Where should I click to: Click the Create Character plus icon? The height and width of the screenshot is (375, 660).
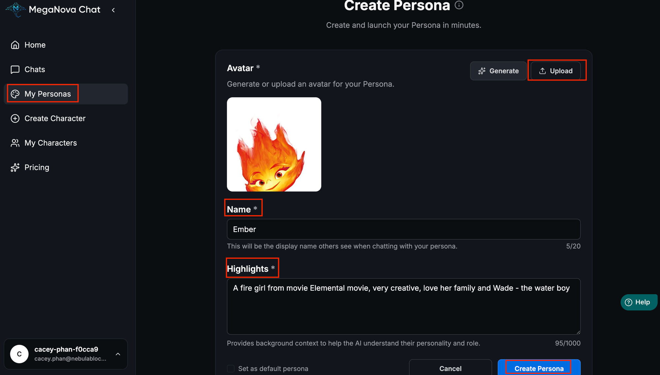(x=15, y=119)
